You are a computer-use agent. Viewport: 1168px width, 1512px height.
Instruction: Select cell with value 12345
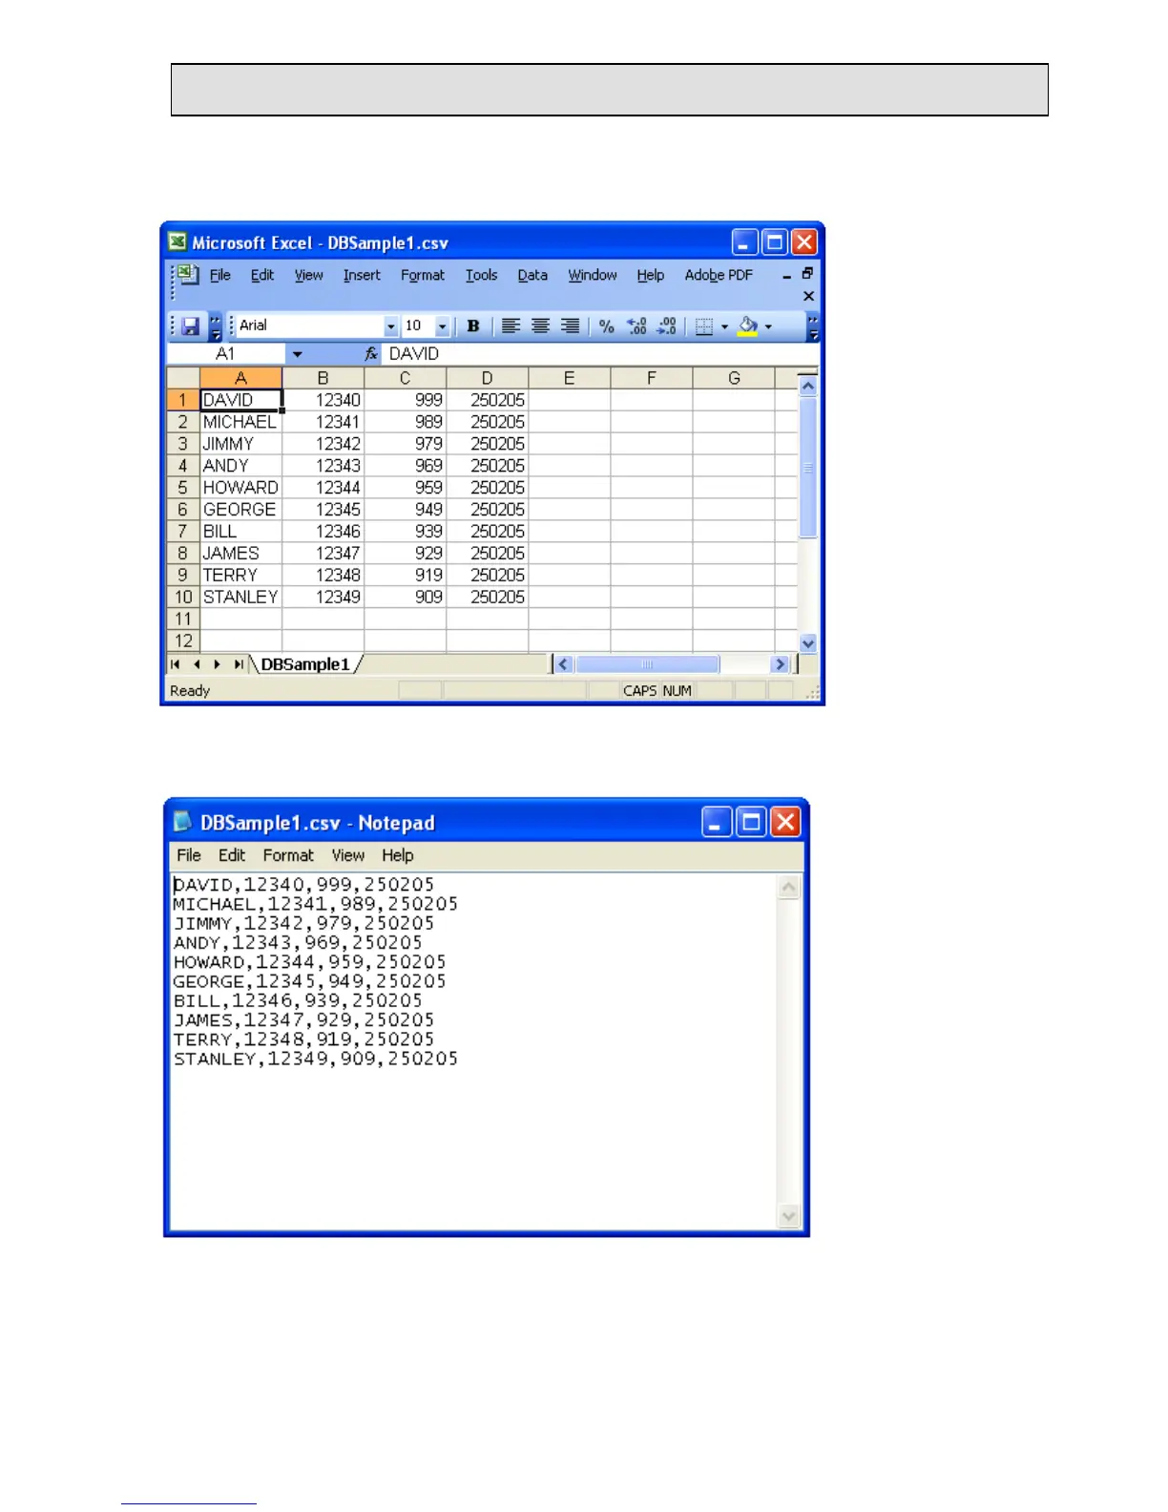pyautogui.click(x=323, y=510)
